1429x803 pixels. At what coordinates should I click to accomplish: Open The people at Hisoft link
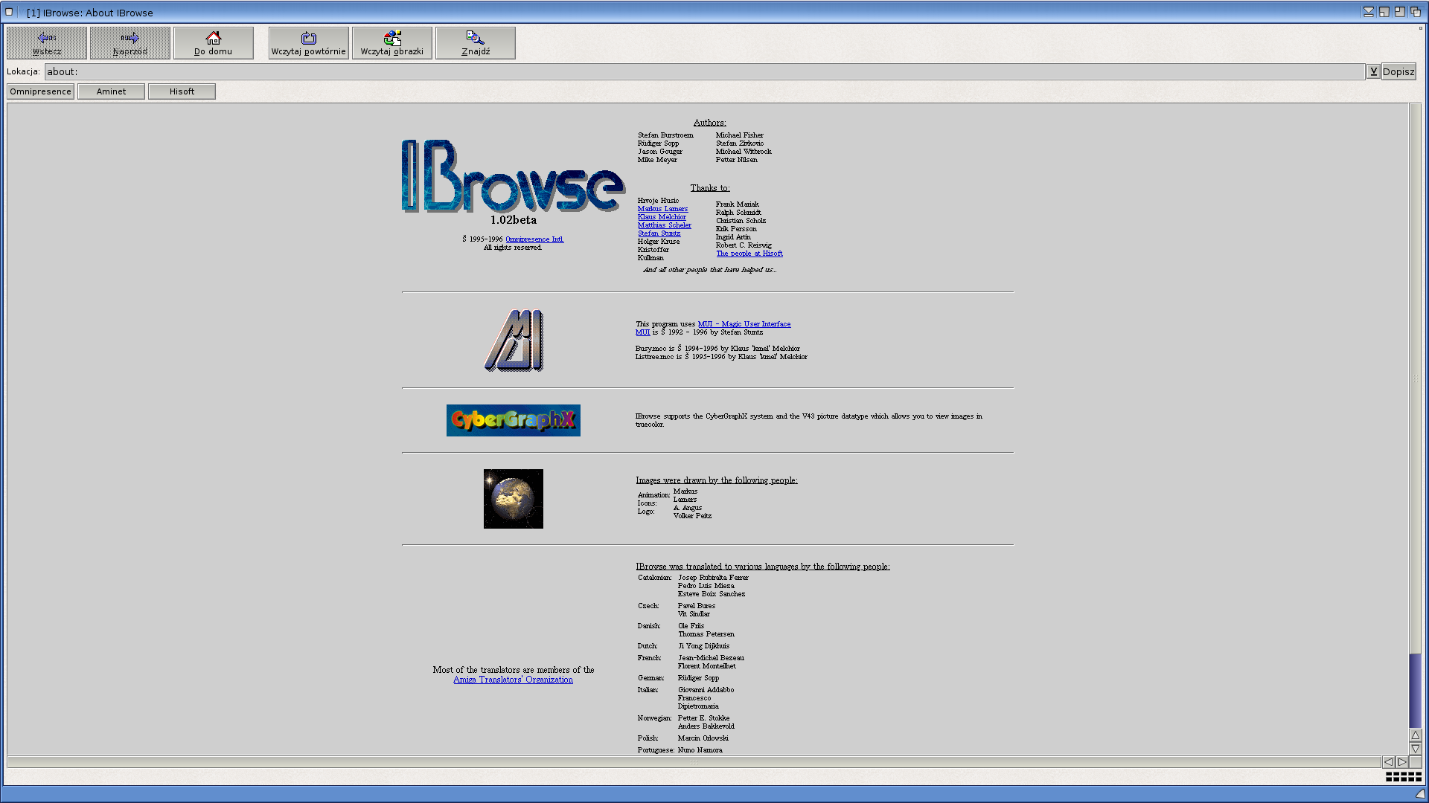click(x=749, y=254)
